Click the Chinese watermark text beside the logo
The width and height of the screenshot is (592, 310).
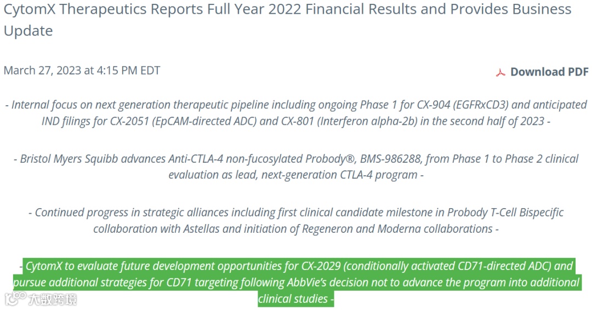(53, 300)
